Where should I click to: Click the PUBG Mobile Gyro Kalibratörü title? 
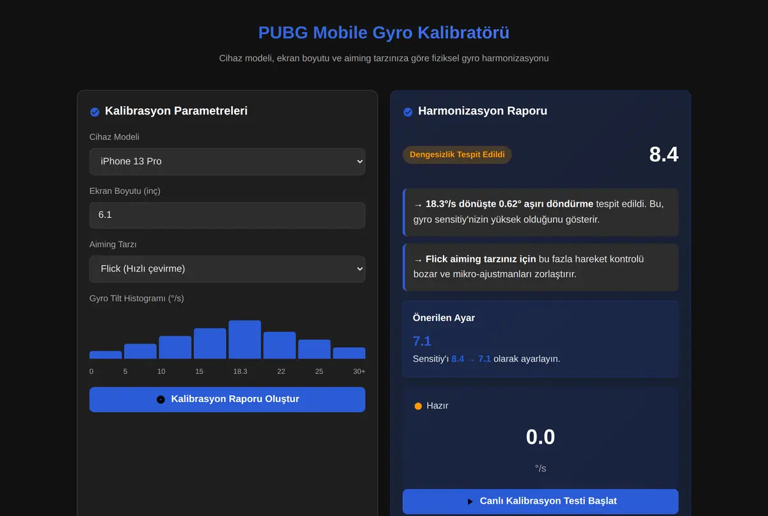pyautogui.click(x=384, y=33)
